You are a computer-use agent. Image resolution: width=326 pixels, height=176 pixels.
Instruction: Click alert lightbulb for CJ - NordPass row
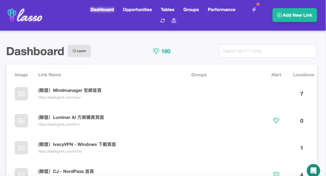pyautogui.click(x=276, y=173)
